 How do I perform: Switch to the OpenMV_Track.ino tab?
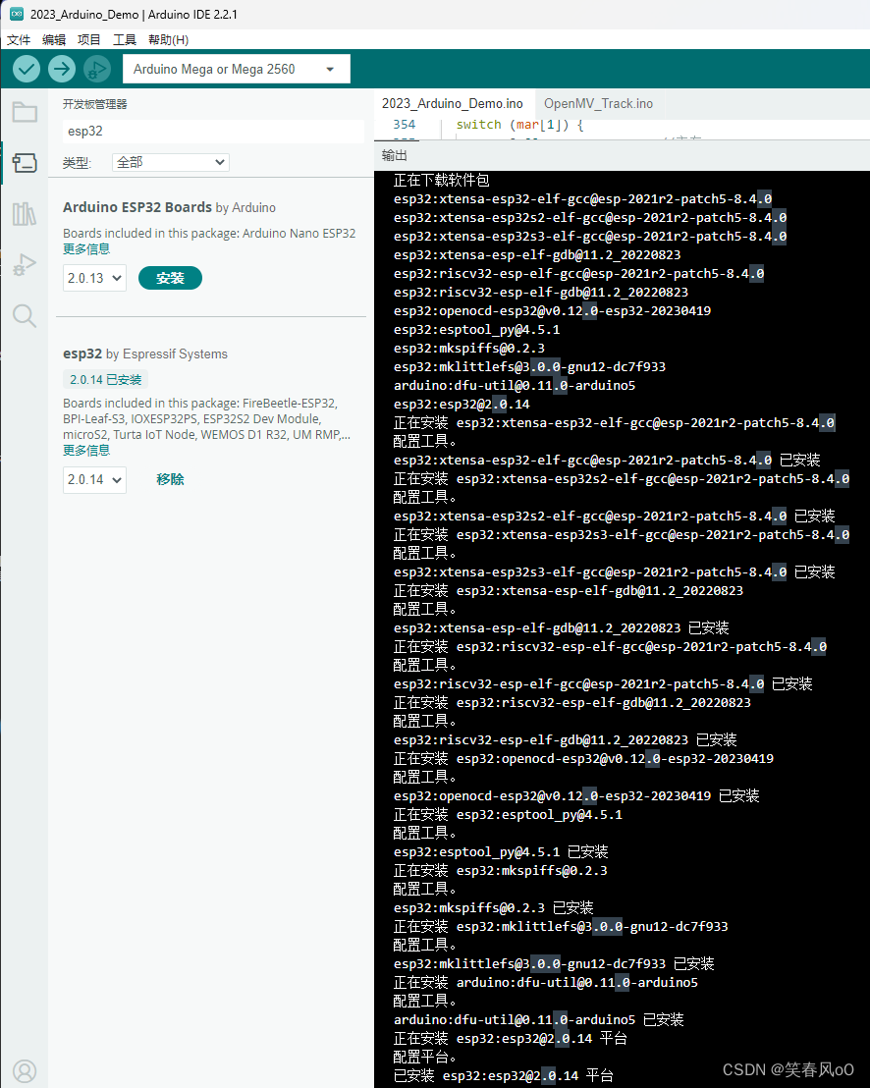click(x=598, y=103)
